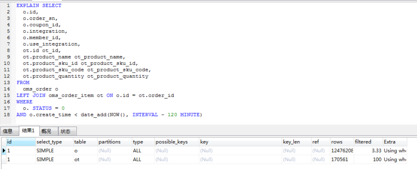The height and width of the screenshot is (169, 417).
Task: Click the LEFT JOIN oms_order_item line
Action: click(95, 95)
